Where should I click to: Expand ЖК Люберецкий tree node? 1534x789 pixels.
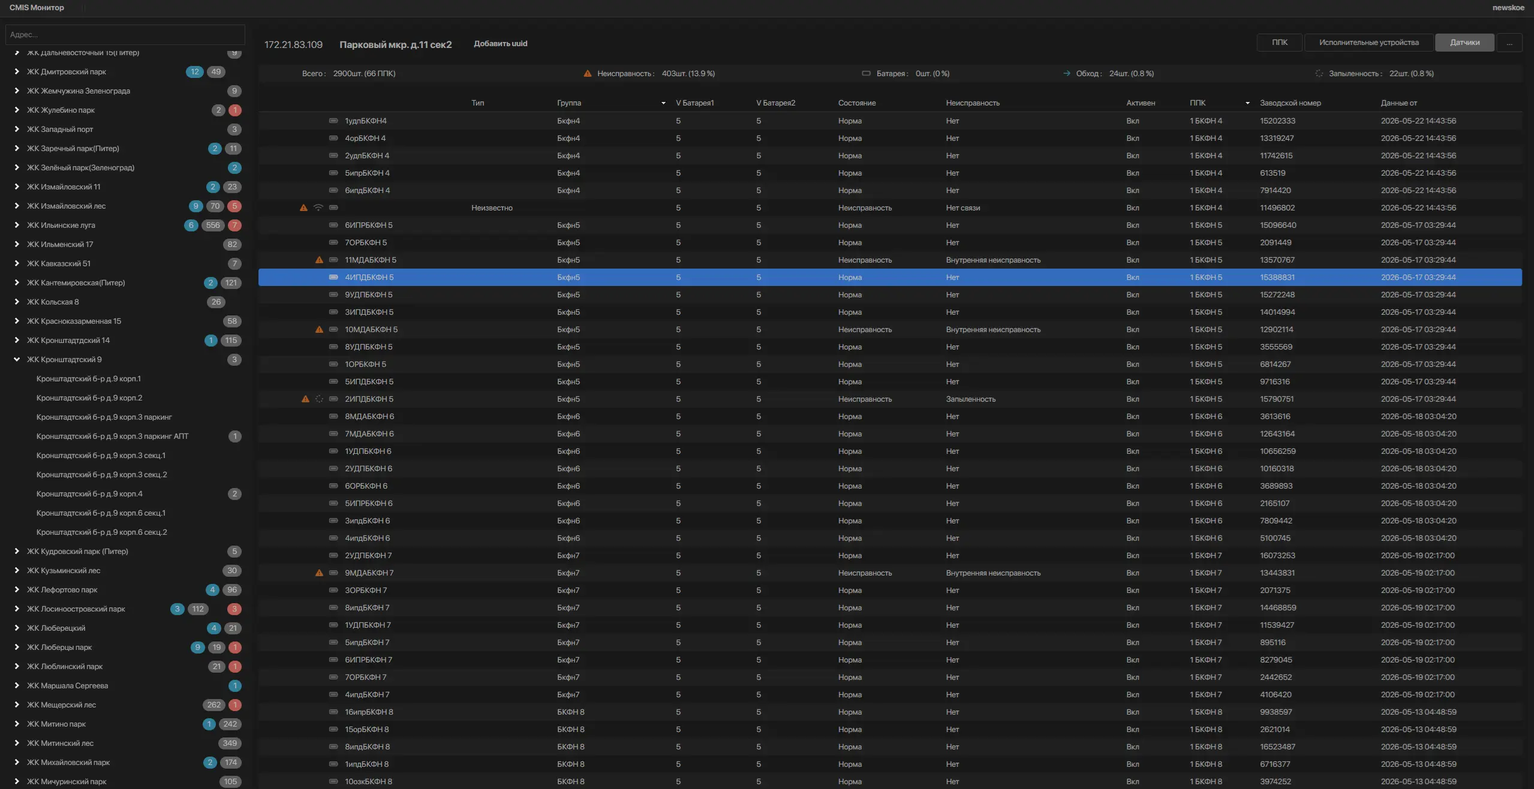pos(17,628)
